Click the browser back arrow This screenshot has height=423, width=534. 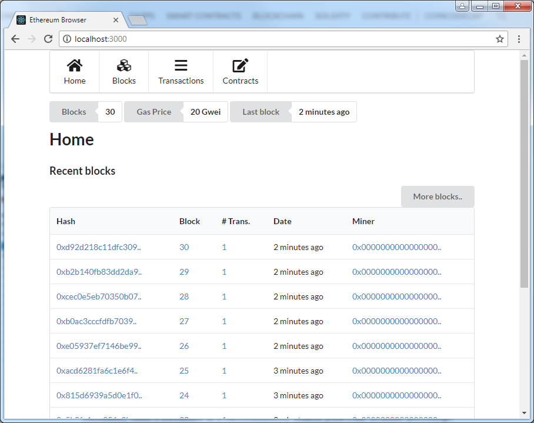(x=15, y=39)
